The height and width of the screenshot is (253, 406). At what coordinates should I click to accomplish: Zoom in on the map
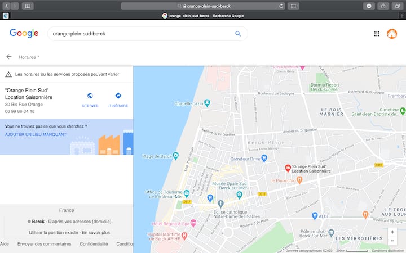[x=392, y=232]
